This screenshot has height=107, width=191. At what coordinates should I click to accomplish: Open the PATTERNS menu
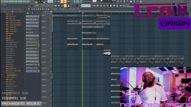click(12, 1)
